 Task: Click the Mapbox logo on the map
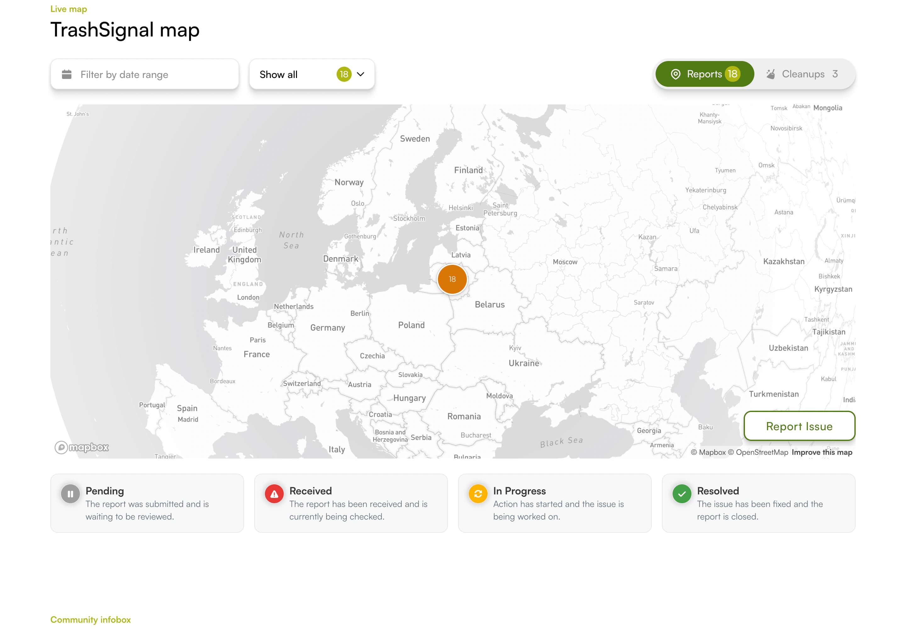pyautogui.click(x=81, y=447)
